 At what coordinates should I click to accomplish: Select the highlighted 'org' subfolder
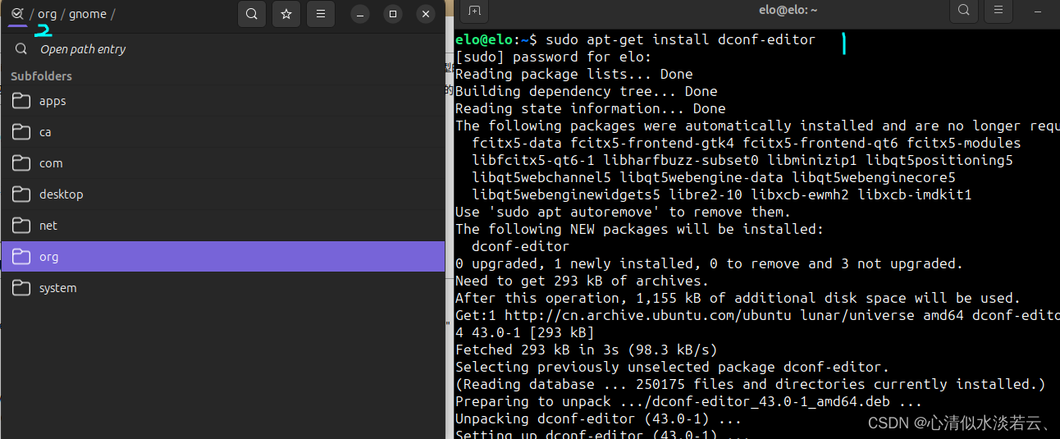222,257
